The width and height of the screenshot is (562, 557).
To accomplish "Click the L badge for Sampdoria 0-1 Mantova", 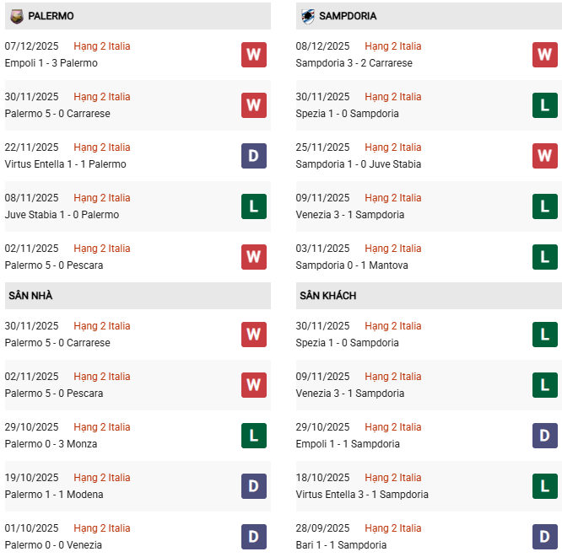I will [545, 257].
